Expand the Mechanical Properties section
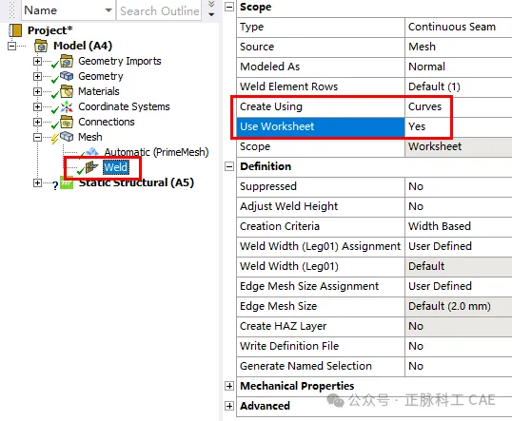Image resolution: width=512 pixels, height=421 pixels. pos(229,386)
